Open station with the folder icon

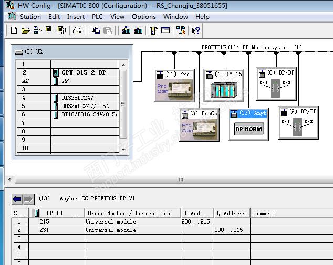tap(26, 30)
